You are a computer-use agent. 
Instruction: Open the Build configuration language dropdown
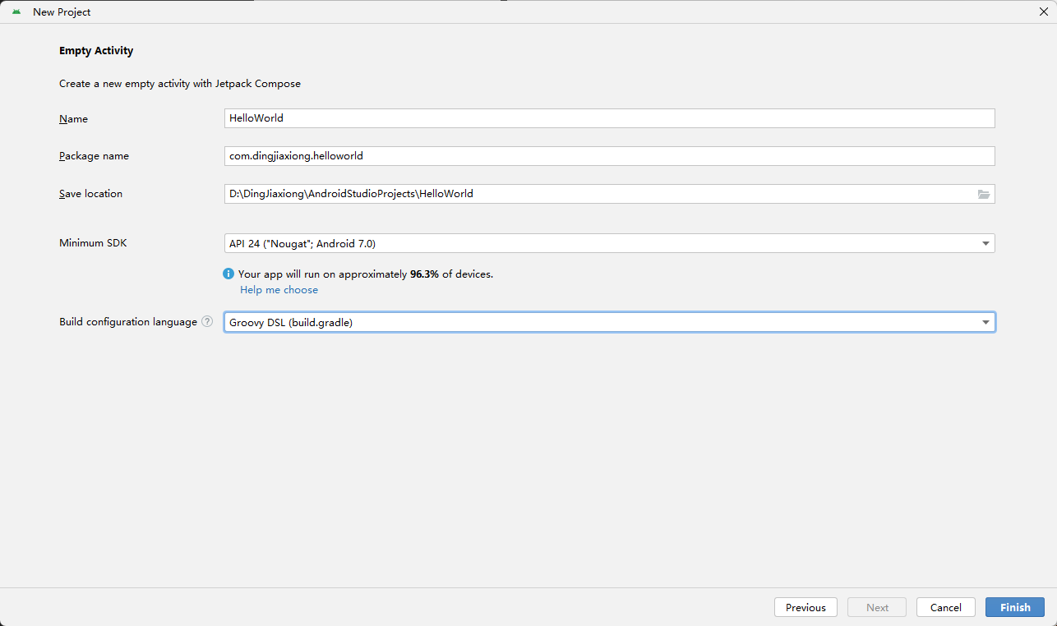(609, 322)
